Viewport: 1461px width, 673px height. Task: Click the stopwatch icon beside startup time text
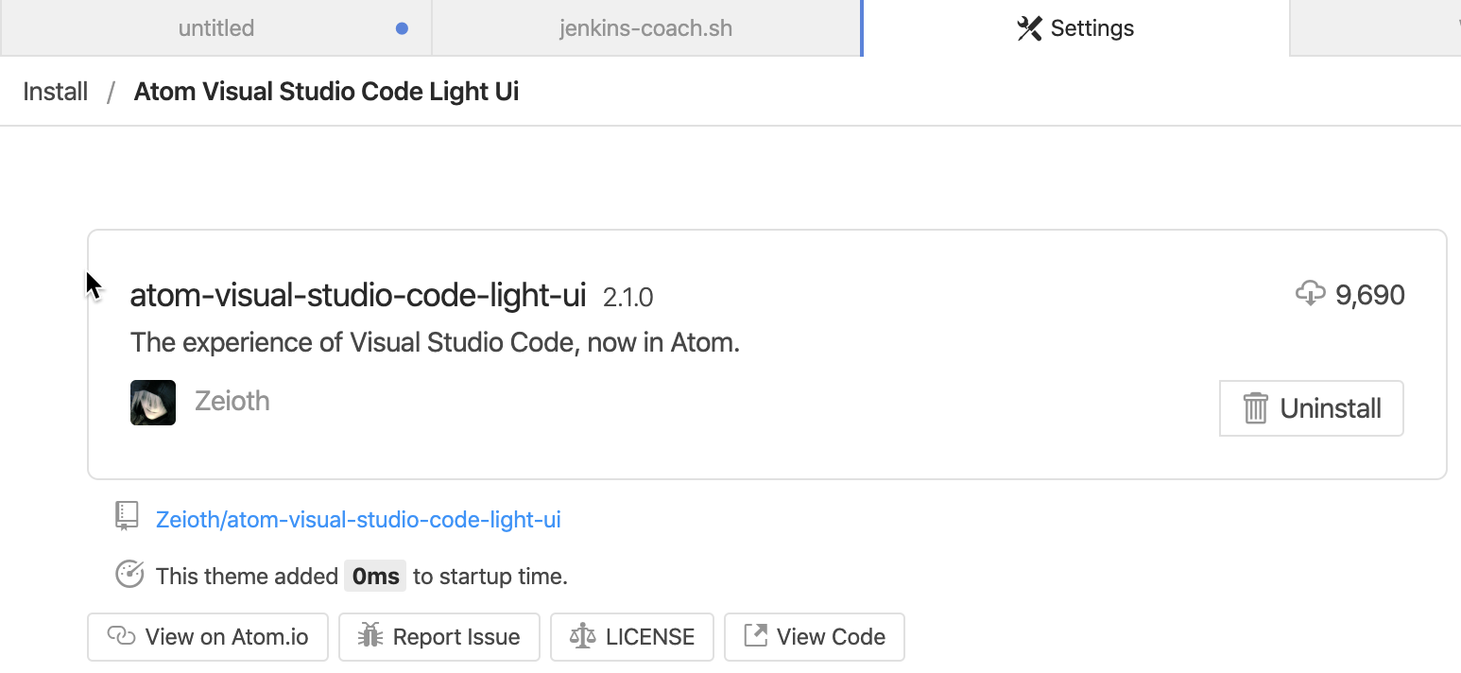point(129,573)
